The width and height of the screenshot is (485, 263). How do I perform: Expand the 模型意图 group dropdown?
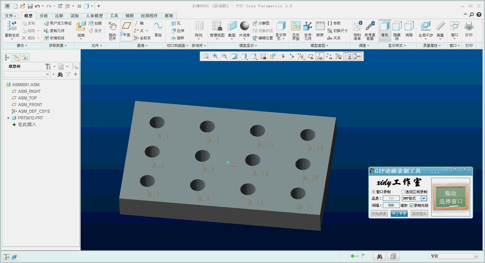click(319, 46)
